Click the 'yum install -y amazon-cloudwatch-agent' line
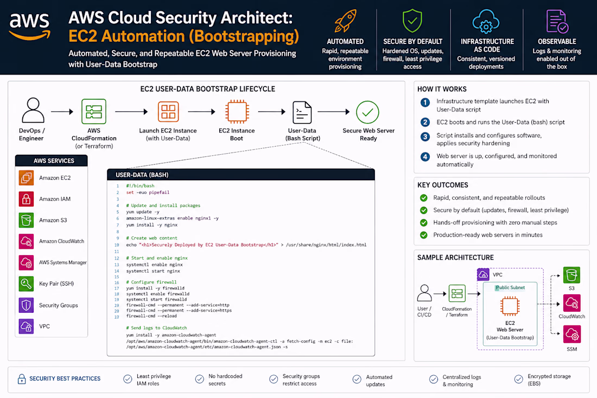597x398 pixels. [171, 335]
